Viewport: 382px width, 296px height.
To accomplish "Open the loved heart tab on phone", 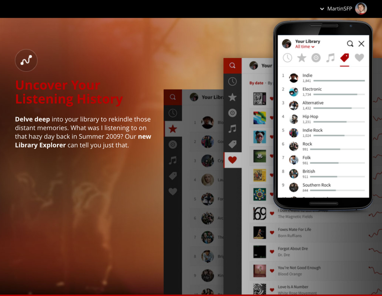I will point(359,58).
